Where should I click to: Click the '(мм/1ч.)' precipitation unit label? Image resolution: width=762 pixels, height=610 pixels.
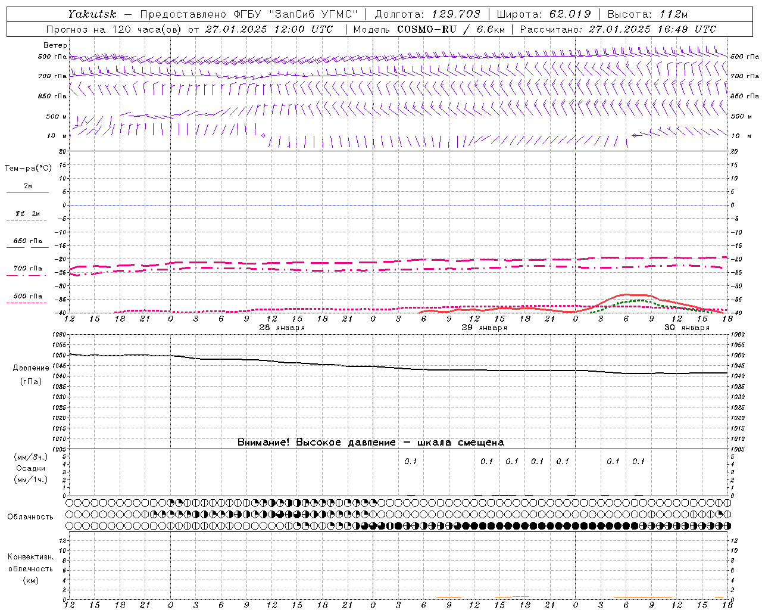(31, 480)
